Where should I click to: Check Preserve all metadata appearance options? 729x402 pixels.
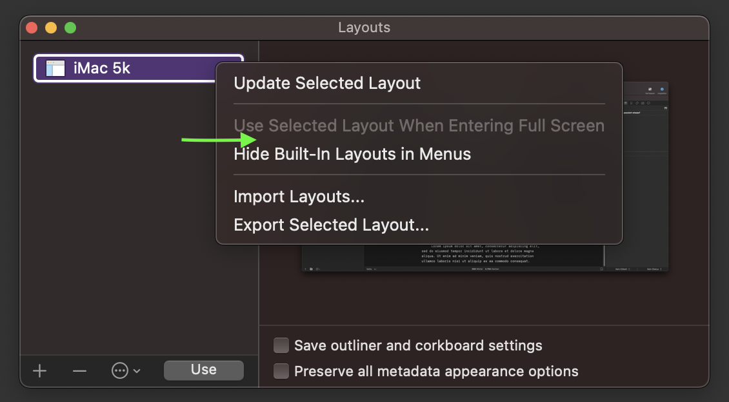(281, 371)
